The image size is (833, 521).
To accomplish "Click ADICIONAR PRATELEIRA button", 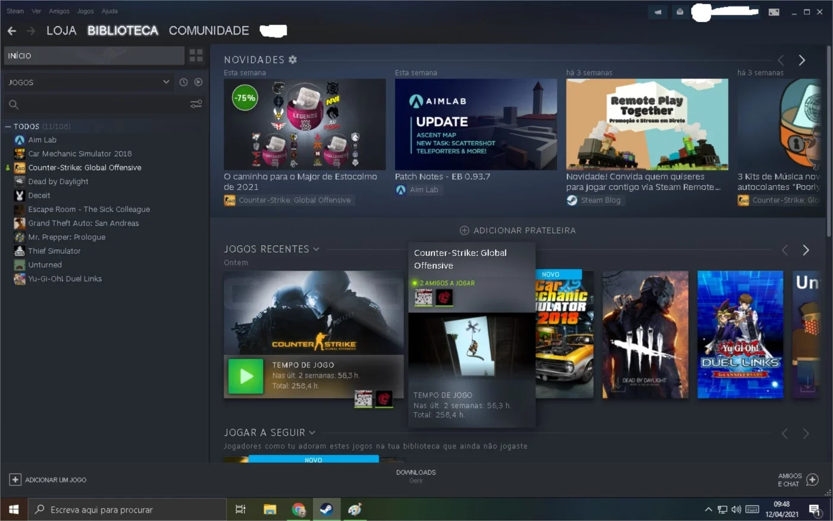I will pyautogui.click(x=518, y=230).
